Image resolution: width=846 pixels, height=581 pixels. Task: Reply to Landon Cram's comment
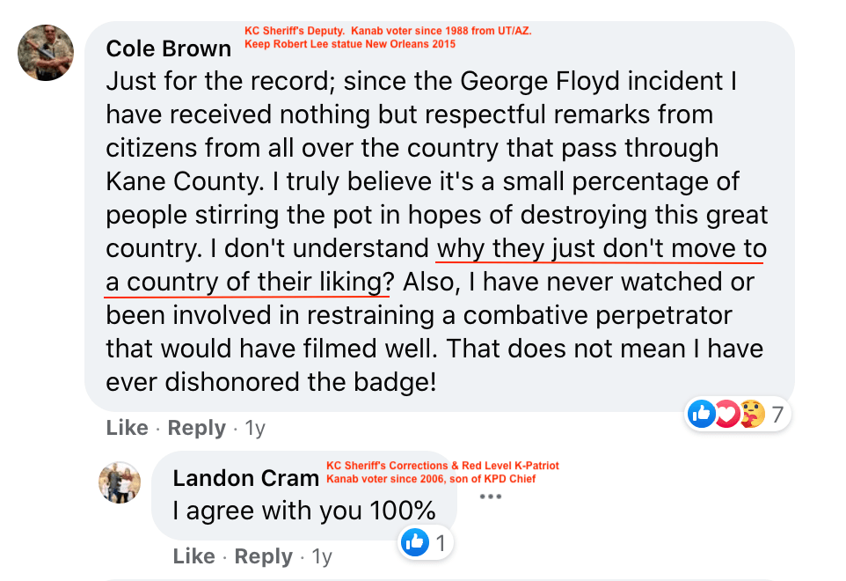coord(263,556)
